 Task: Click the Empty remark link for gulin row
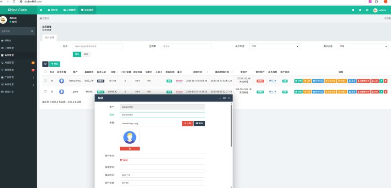click(x=179, y=92)
